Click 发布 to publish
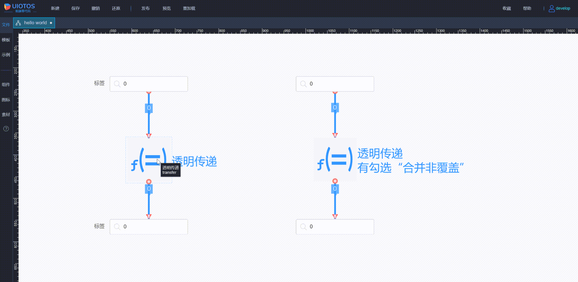The height and width of the screenshot is (282, 578). [145, 8]
